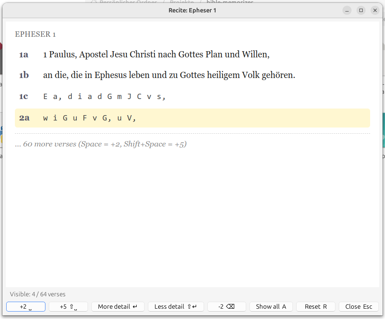Viewport: 385px width, 319px height.
Task: Close window with the title bar X
Action: click(x=375, y=10)
